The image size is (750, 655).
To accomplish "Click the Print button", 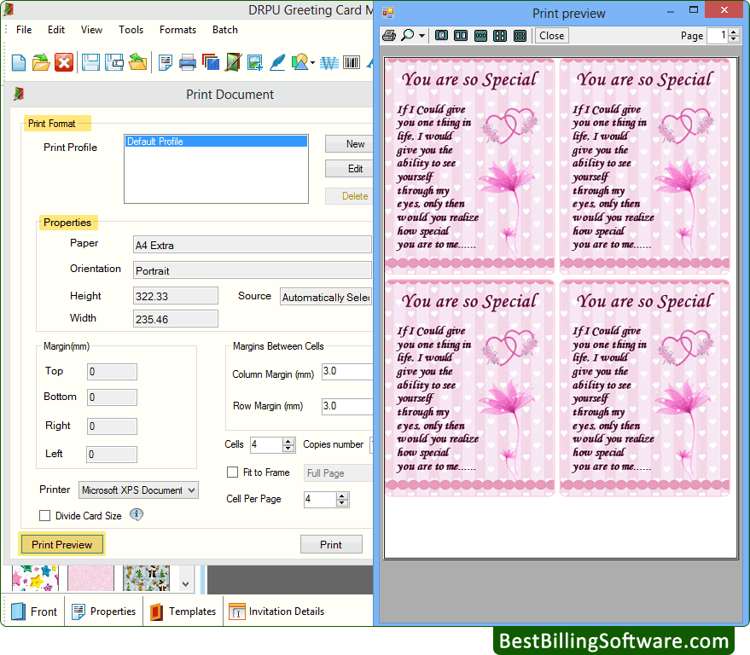I will click(331, 544).
